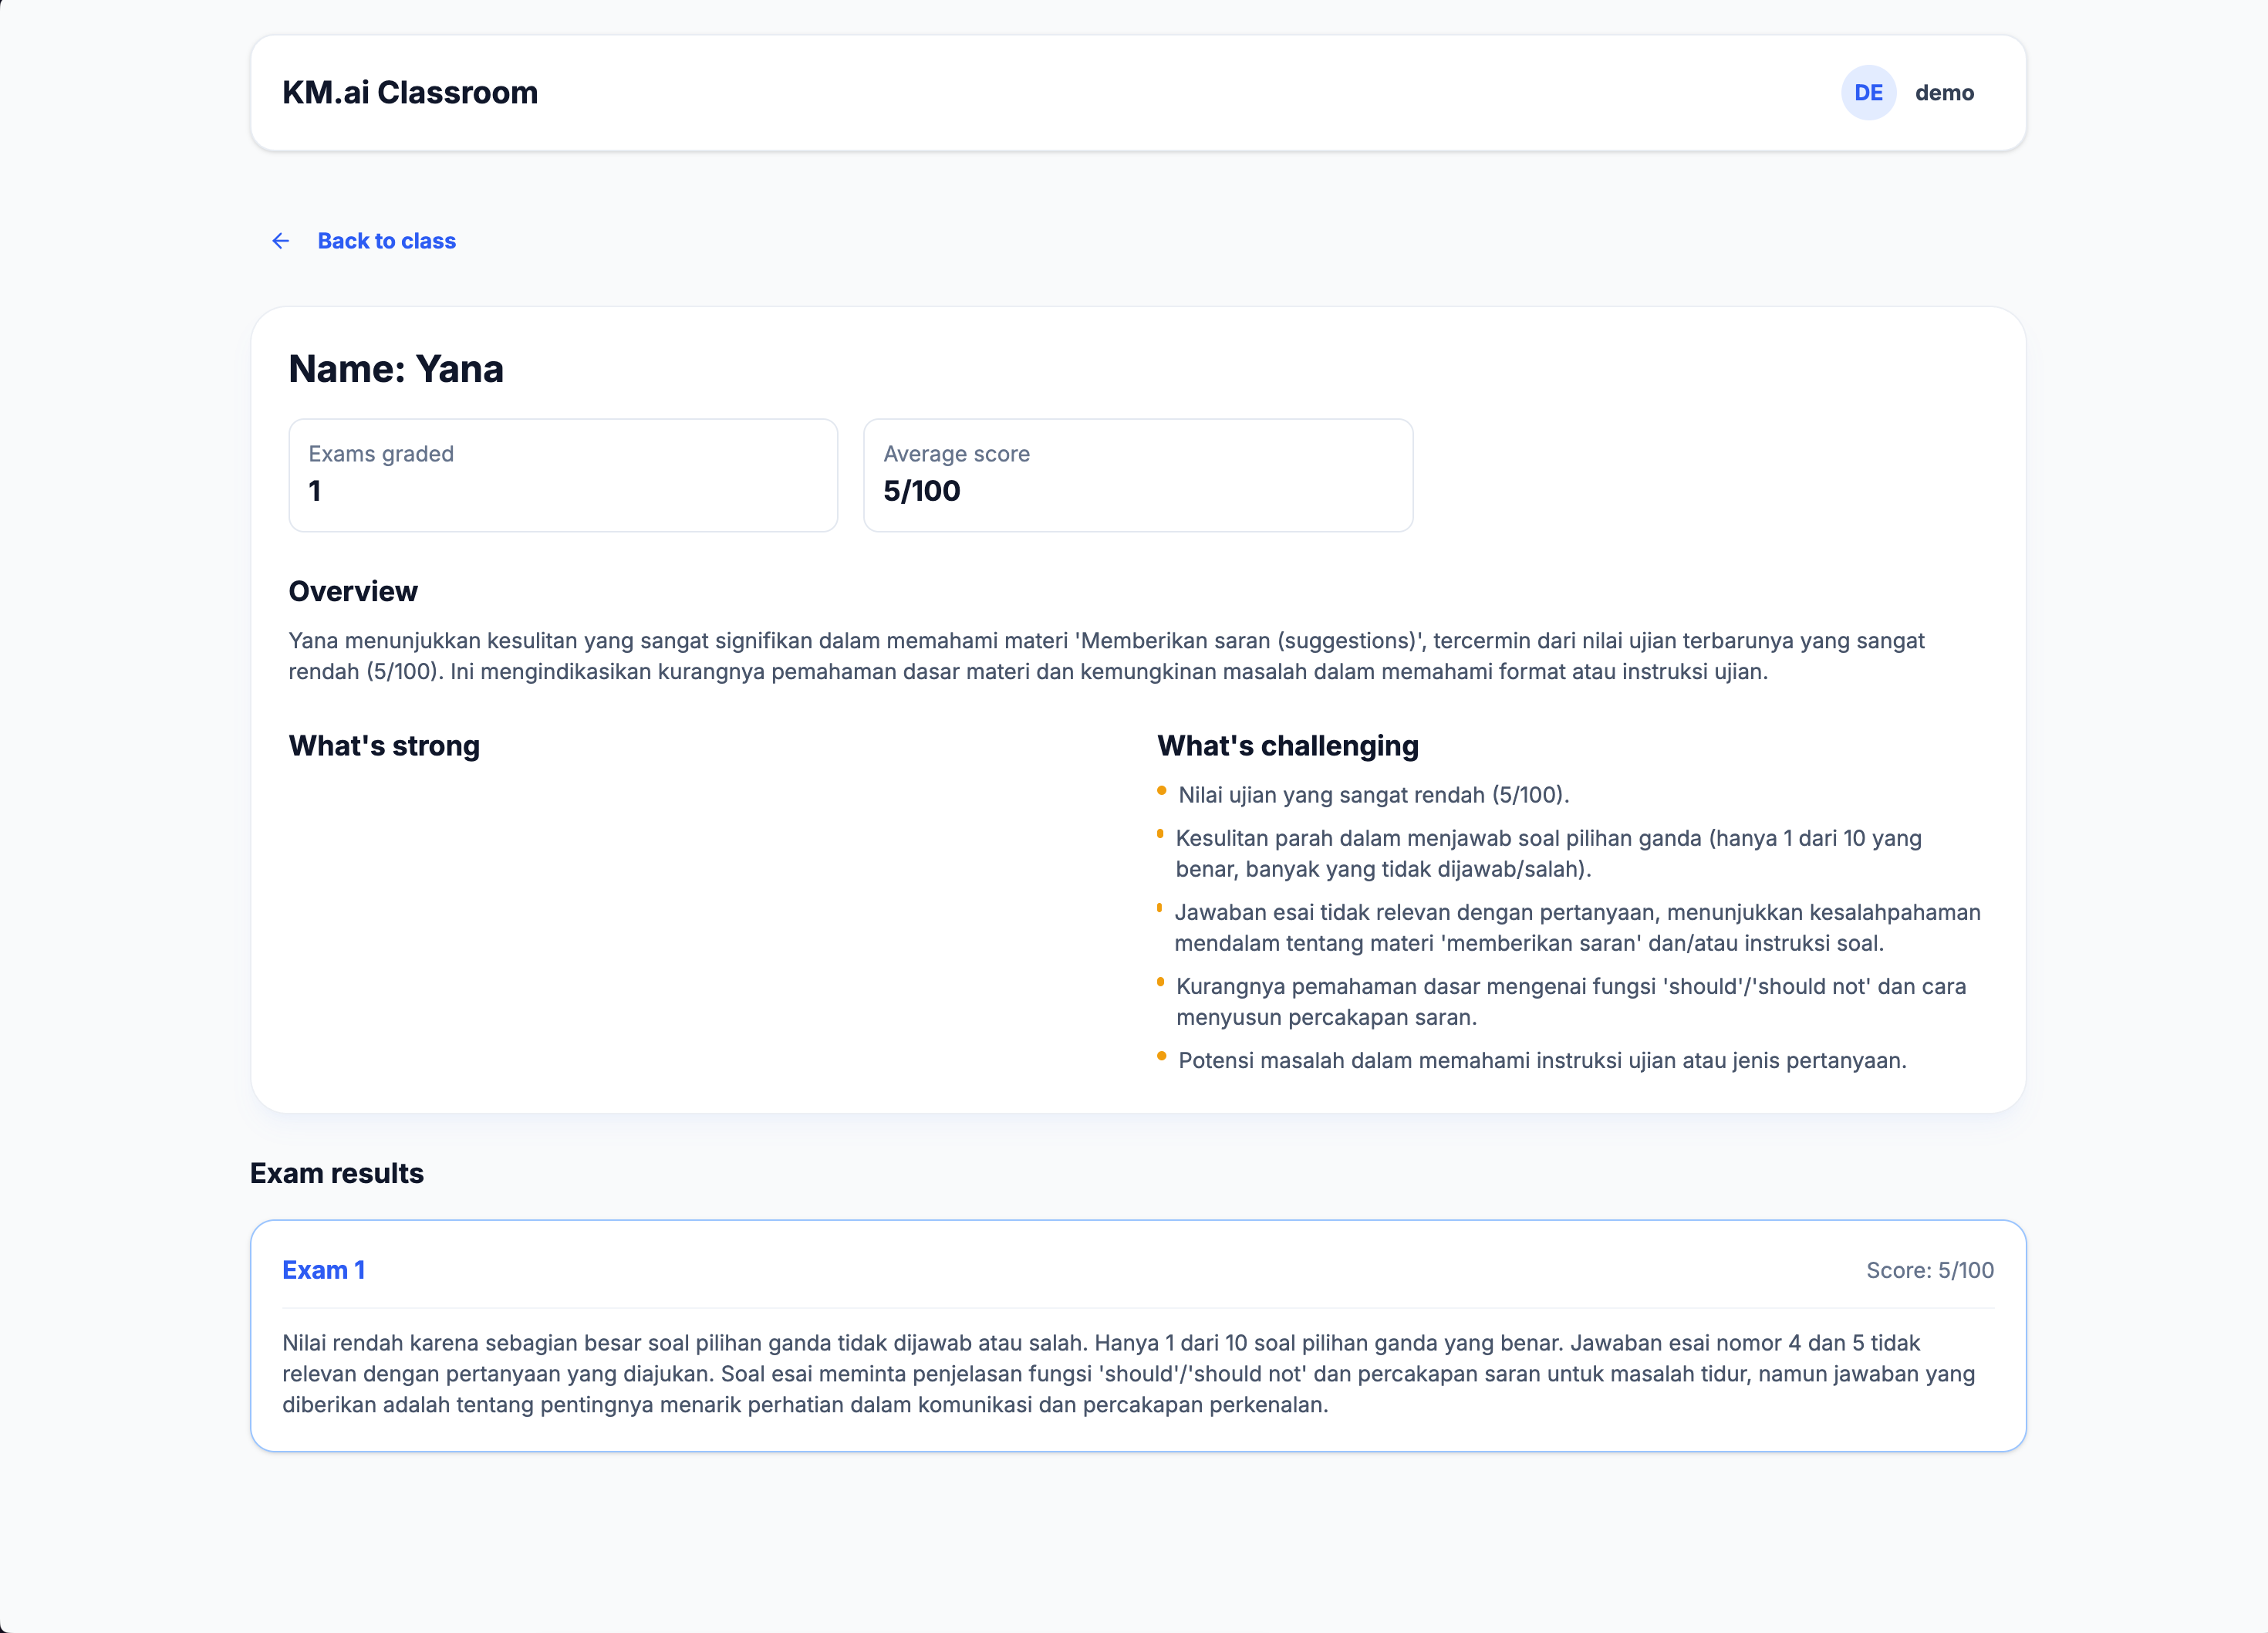Click the Exam results heading
2268x1633 pixels.
pyautogui.click(x=337, y=1173)
